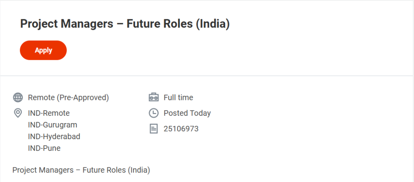Click the horizontal divider below the Apply button
The width and height of the screenshot is (414, 182).
click(207, 75)
